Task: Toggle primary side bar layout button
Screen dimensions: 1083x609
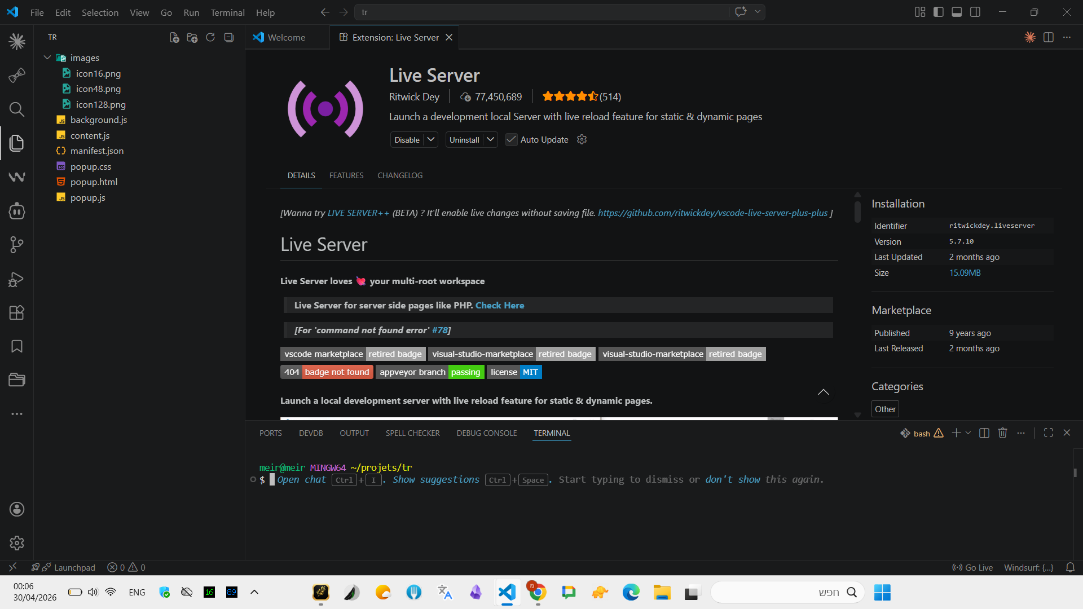Action: pos(939,12)
